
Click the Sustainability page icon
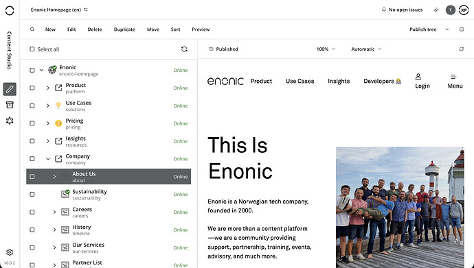coord(65,194)
